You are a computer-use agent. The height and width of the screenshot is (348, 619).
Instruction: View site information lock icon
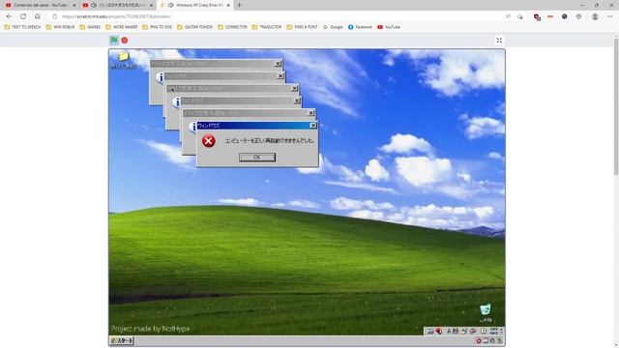coord(54,16)
